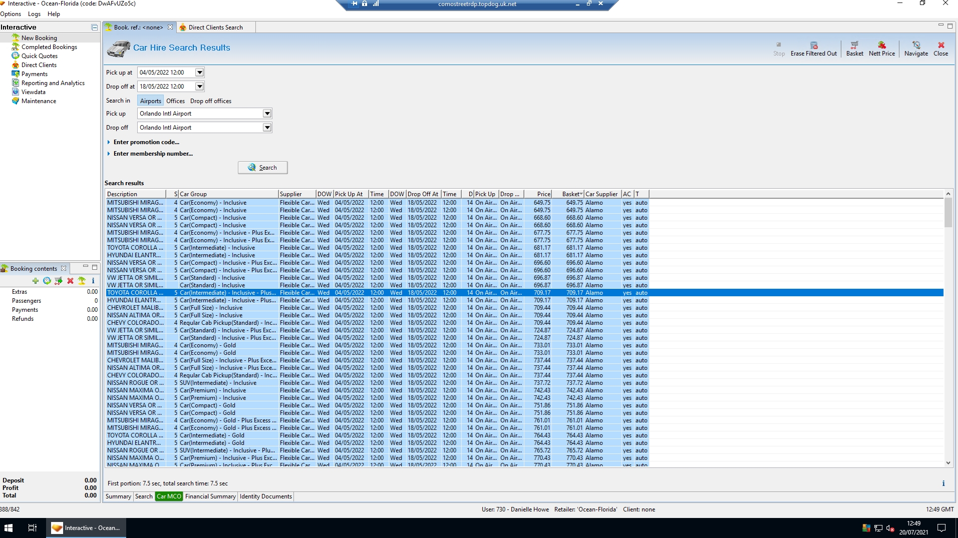Open the Pick up at date dropdown
Viewport: 958px width, 538px height.
click(x=199, y=73)
